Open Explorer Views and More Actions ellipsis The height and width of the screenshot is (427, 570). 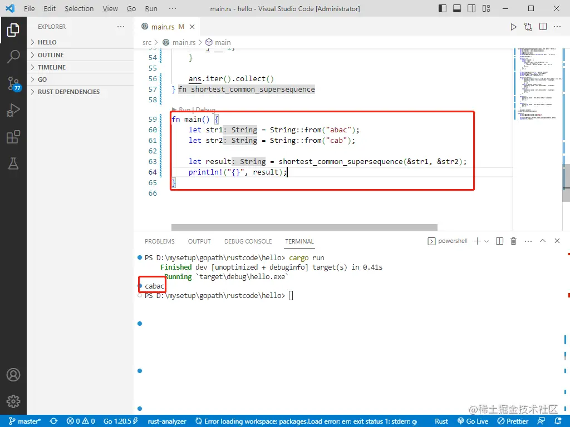[x=121, y=27]
